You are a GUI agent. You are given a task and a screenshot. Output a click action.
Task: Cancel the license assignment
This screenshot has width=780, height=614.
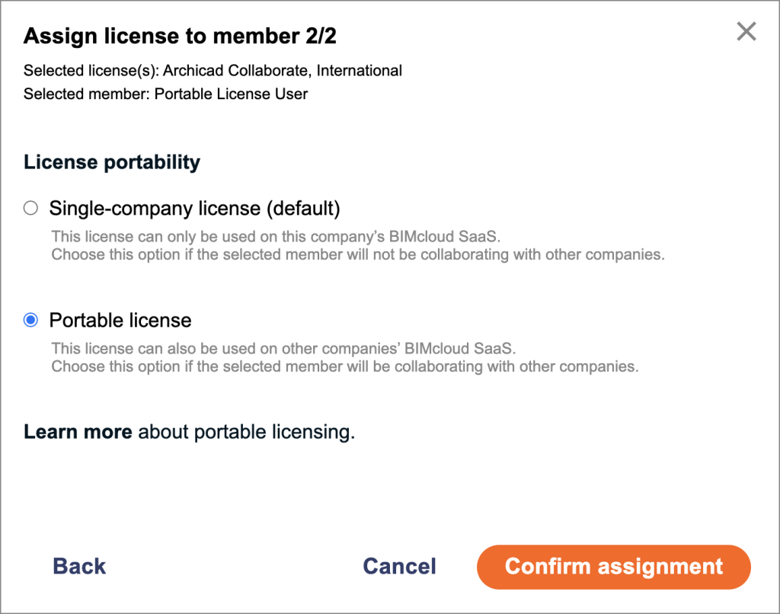399,566
